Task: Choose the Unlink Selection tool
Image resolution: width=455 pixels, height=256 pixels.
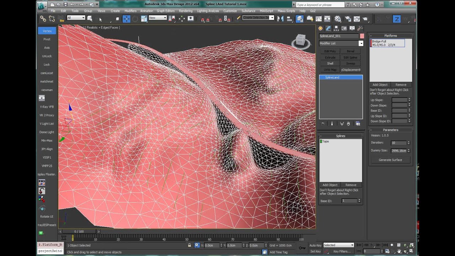Action: point(52,18)
